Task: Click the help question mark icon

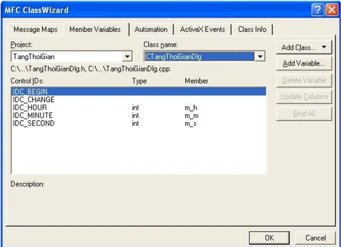Action: pos(317,10)
